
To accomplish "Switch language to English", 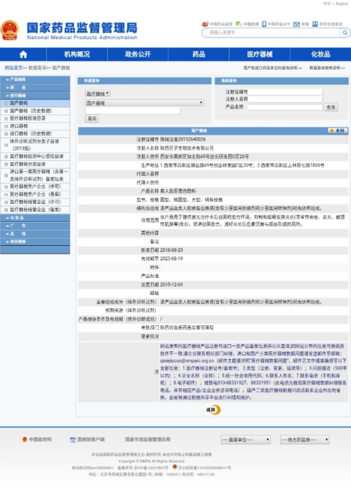I will tap(342, 4).
